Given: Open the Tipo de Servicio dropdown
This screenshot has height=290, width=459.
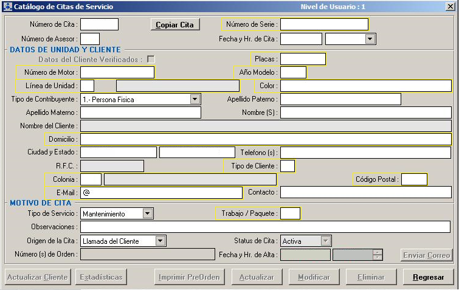Looking at the screenshot, I should [x=148, y=213].
